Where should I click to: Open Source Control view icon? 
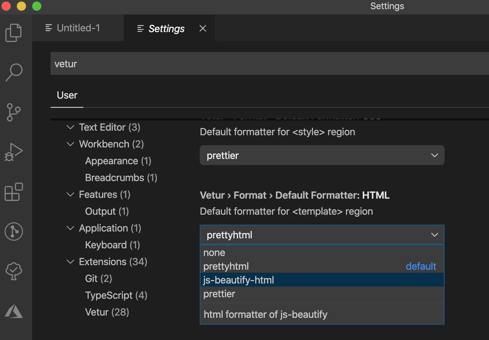[x=14, y=112]
